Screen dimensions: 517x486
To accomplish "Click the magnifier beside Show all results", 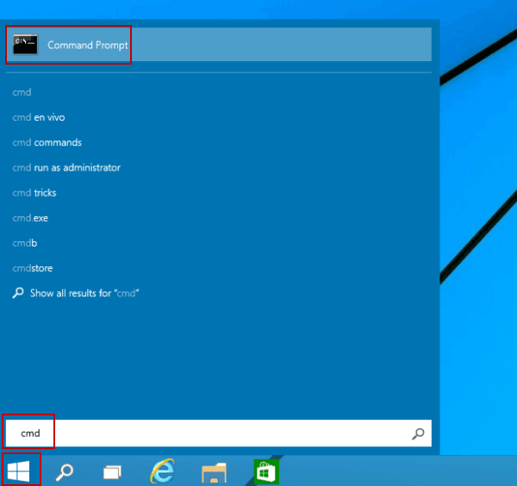I will pos(18,293).
